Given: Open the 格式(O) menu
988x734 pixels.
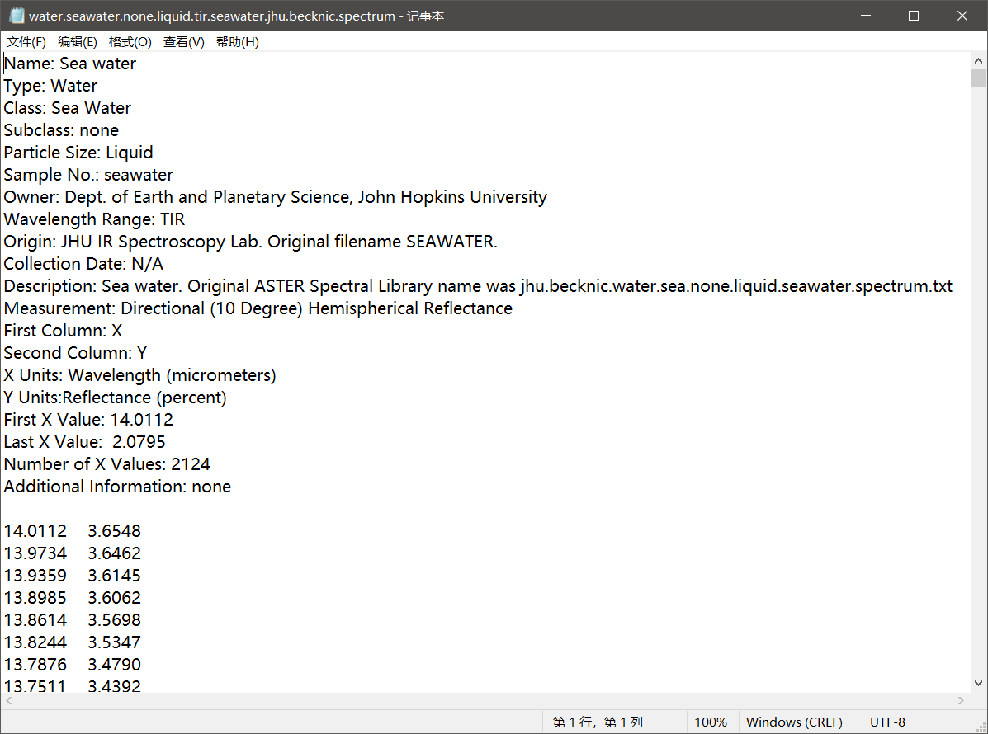Looking at the screenshot, I should 130,41.
